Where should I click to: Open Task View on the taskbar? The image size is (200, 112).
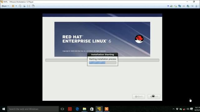point(62,109)
